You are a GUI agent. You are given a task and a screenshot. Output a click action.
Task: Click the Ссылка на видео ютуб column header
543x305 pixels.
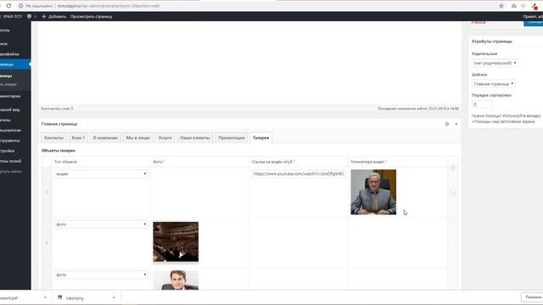click(273, 162)
